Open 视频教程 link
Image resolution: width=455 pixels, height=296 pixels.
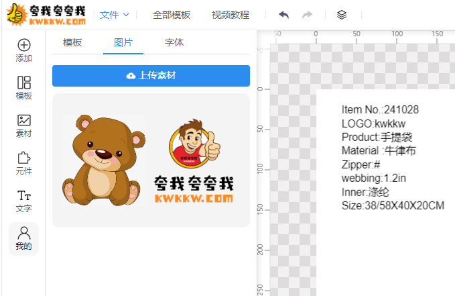231,15
